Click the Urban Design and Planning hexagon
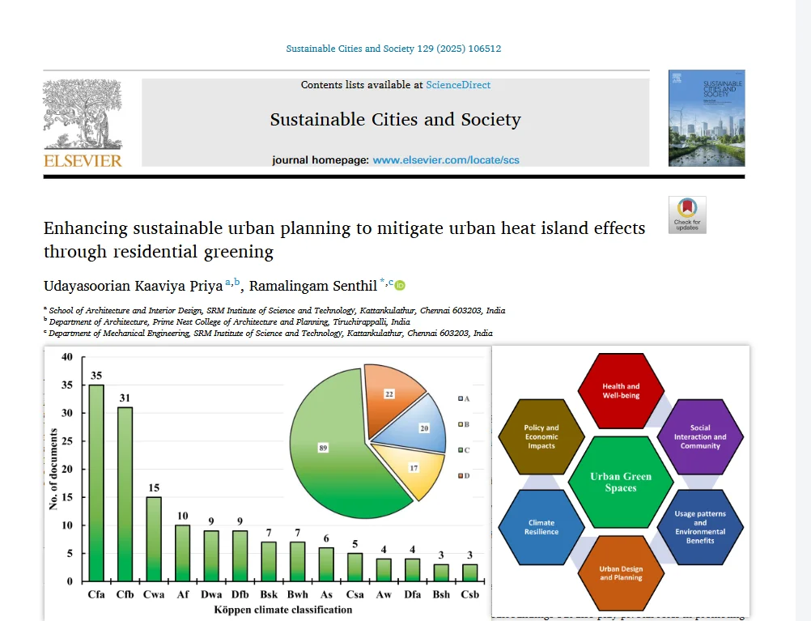 pyautogui.click(x=621, y=573)
